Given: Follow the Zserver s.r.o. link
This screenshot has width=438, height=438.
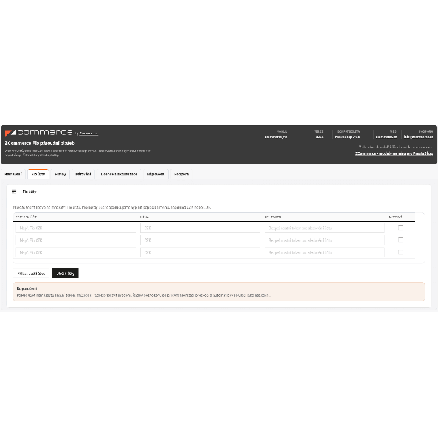Looking at the screenshot, I should (89, 133).
